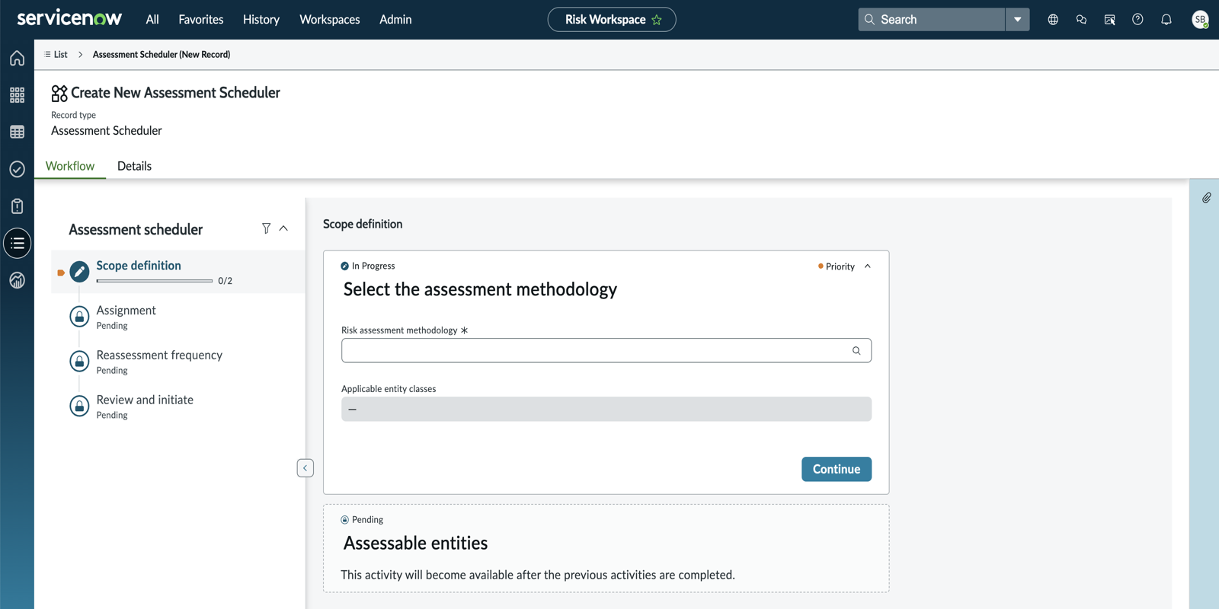The width and height of the screenshot is (1219, 609).
Task: Open the SB user avatar menu
Action: pos(1200,20)
